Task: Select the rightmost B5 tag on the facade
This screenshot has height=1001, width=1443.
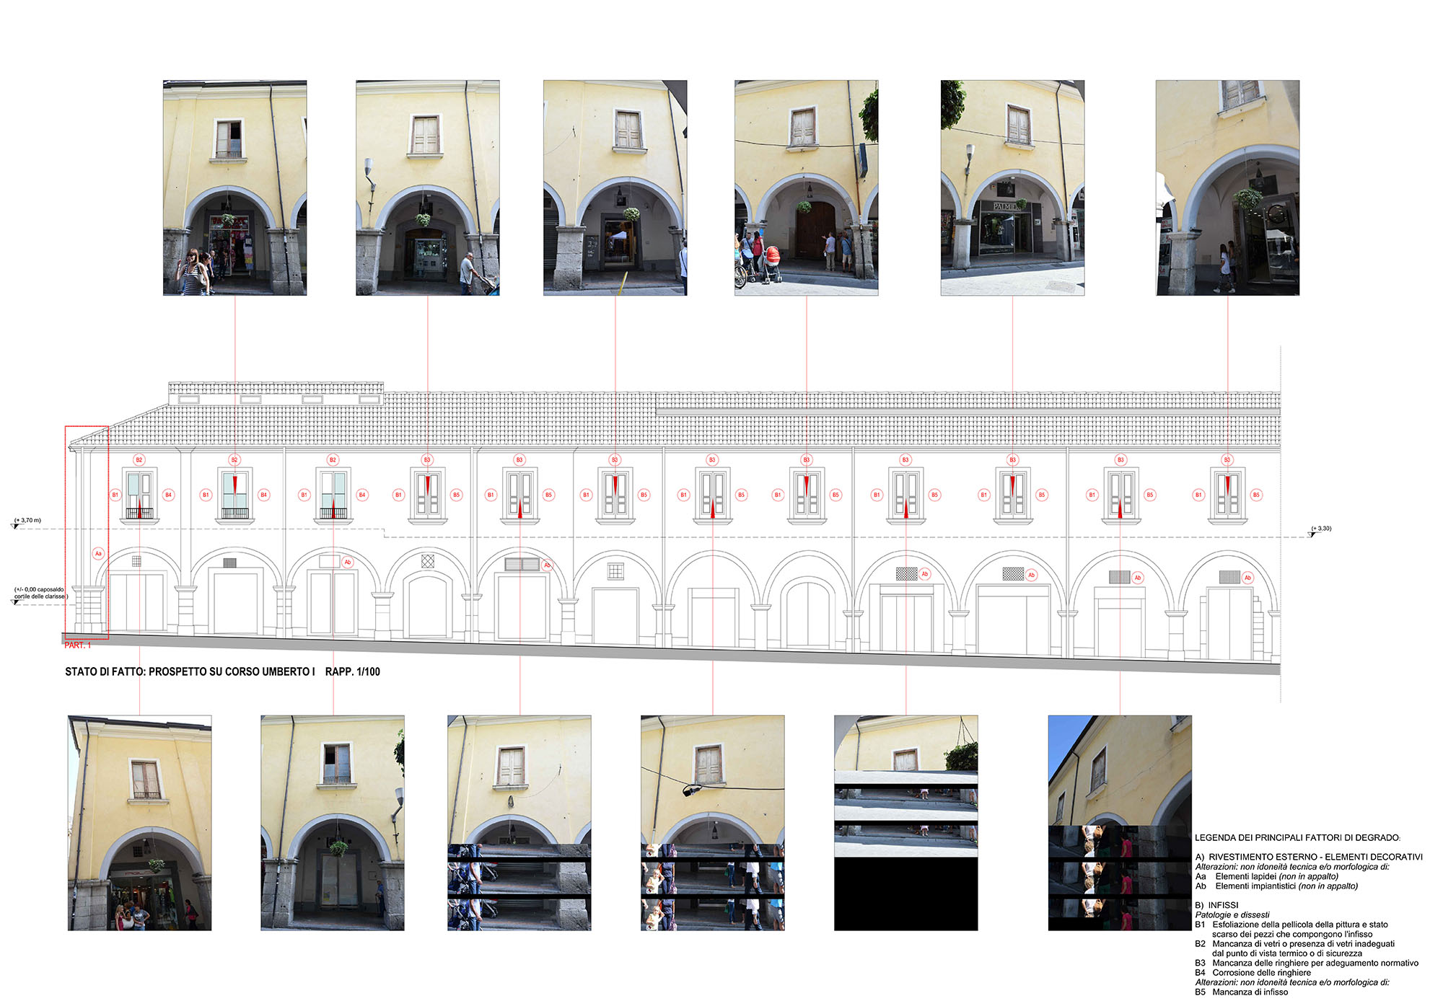Action: point(1256,495)
